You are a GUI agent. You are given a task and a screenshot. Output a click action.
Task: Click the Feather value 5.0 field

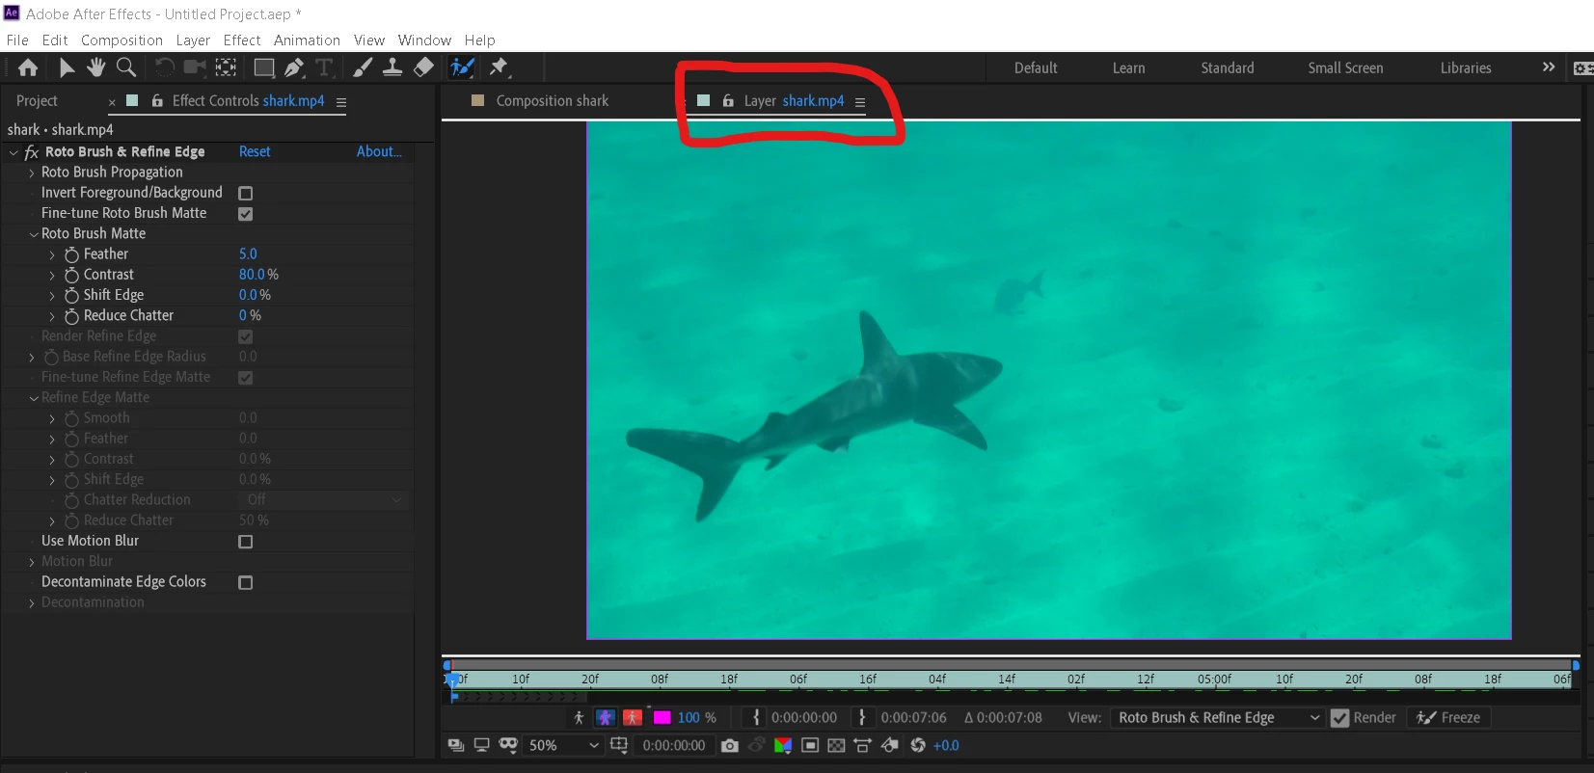[x=248, y=253]
